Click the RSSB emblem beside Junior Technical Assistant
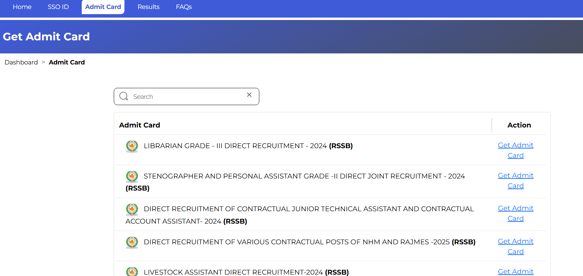Screen dimensions: 583x276 132,209
